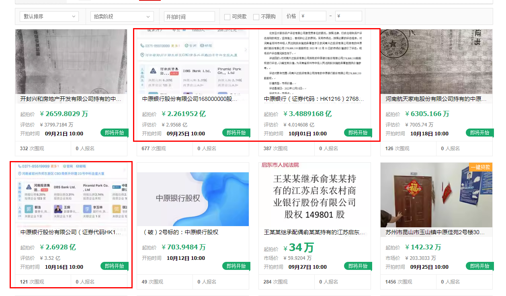This screenshot has height=296, width=506.
Task: Click the starting price ¥6305.166万
Action: (427, 114)
